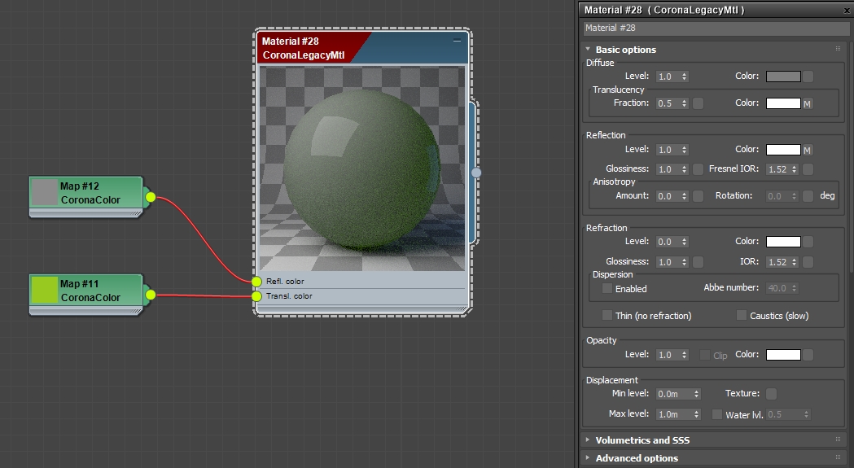854x468 pixels.
Task: Collapse the Basic options rollout
Action: (589, 49)
